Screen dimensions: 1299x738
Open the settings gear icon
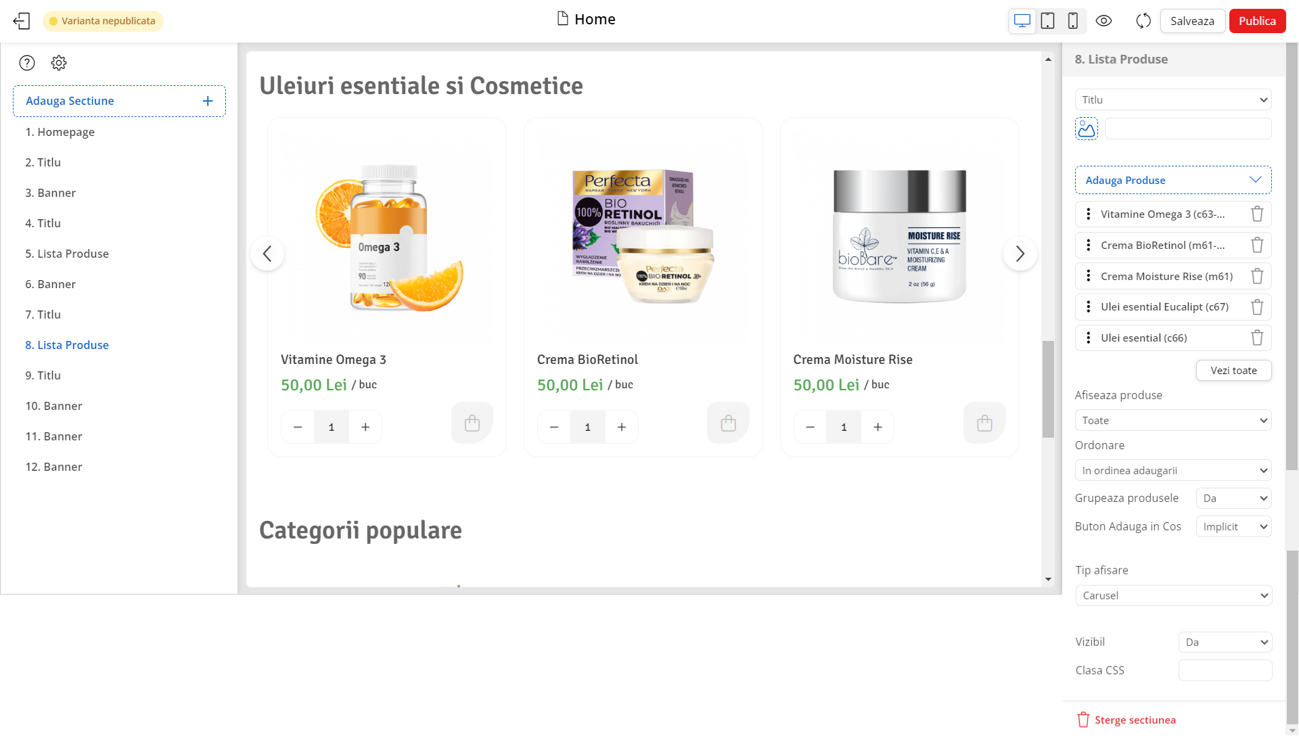point(59,63)
